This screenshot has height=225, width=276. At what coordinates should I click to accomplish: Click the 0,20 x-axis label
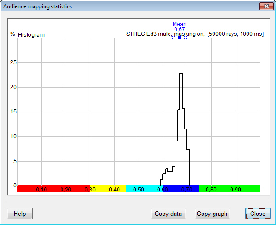click(66, 190)
